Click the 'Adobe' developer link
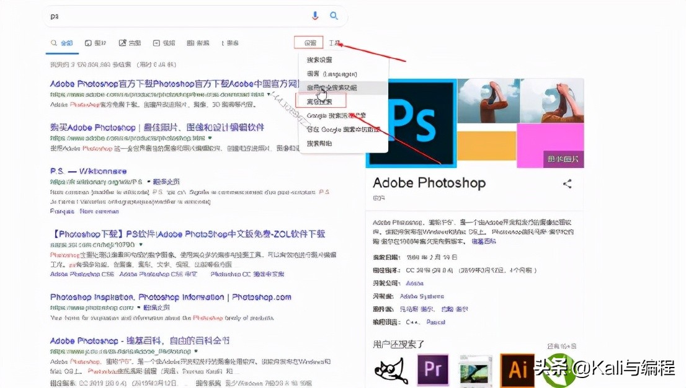The height and width of the screenshot is (388, 686). click(x=415, y=283)
